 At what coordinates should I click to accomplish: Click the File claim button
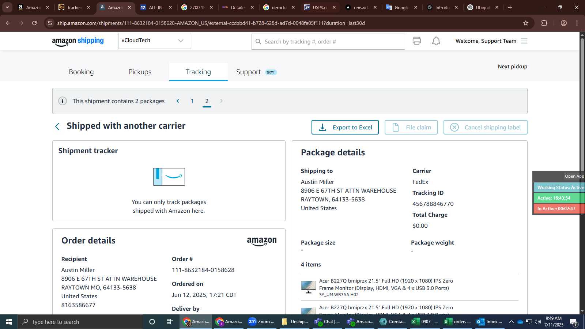[411, 127]
